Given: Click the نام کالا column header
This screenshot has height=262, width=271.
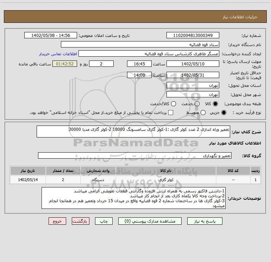Looking at the screenshot, I should pos(166,171).
